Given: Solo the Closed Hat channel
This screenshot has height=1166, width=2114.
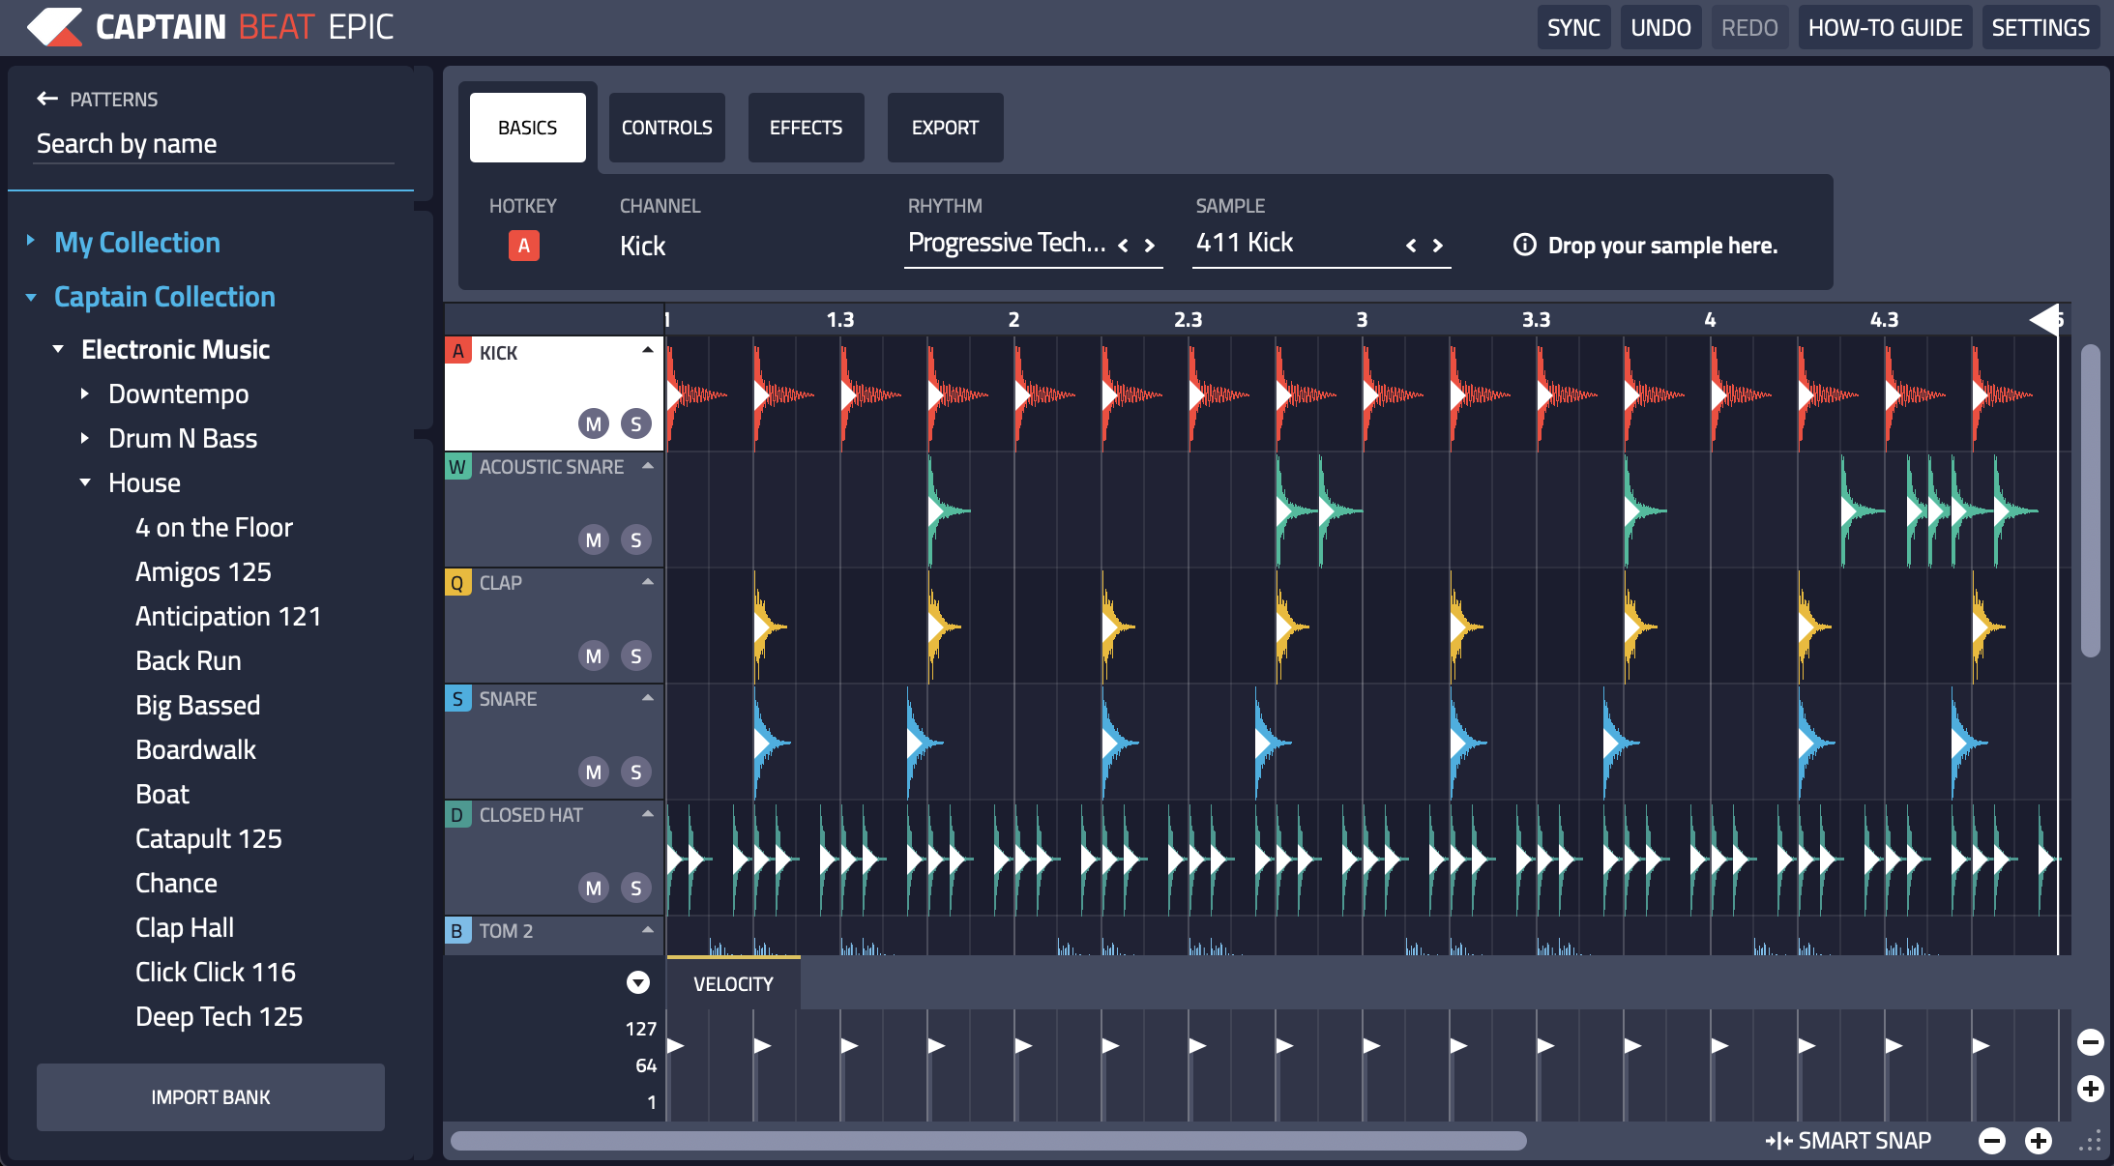Looking at the screenshot, I should [636, 888].
